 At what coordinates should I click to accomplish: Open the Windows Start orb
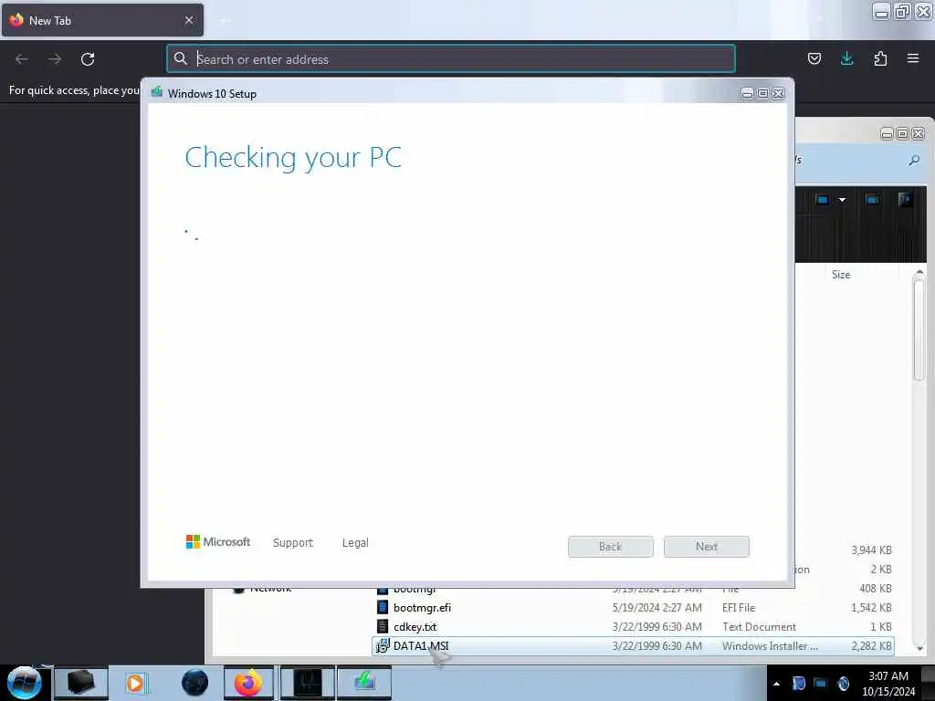[x=25, y=683]
